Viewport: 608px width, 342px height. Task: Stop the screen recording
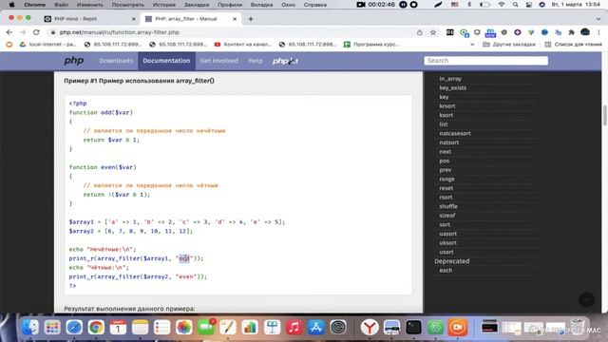pyautogui.click(x=414, y=5)
